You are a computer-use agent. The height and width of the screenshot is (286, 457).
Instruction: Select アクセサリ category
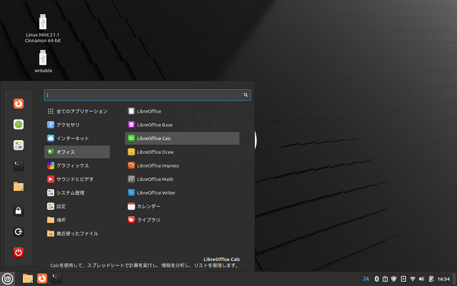(x=77, y=125)
